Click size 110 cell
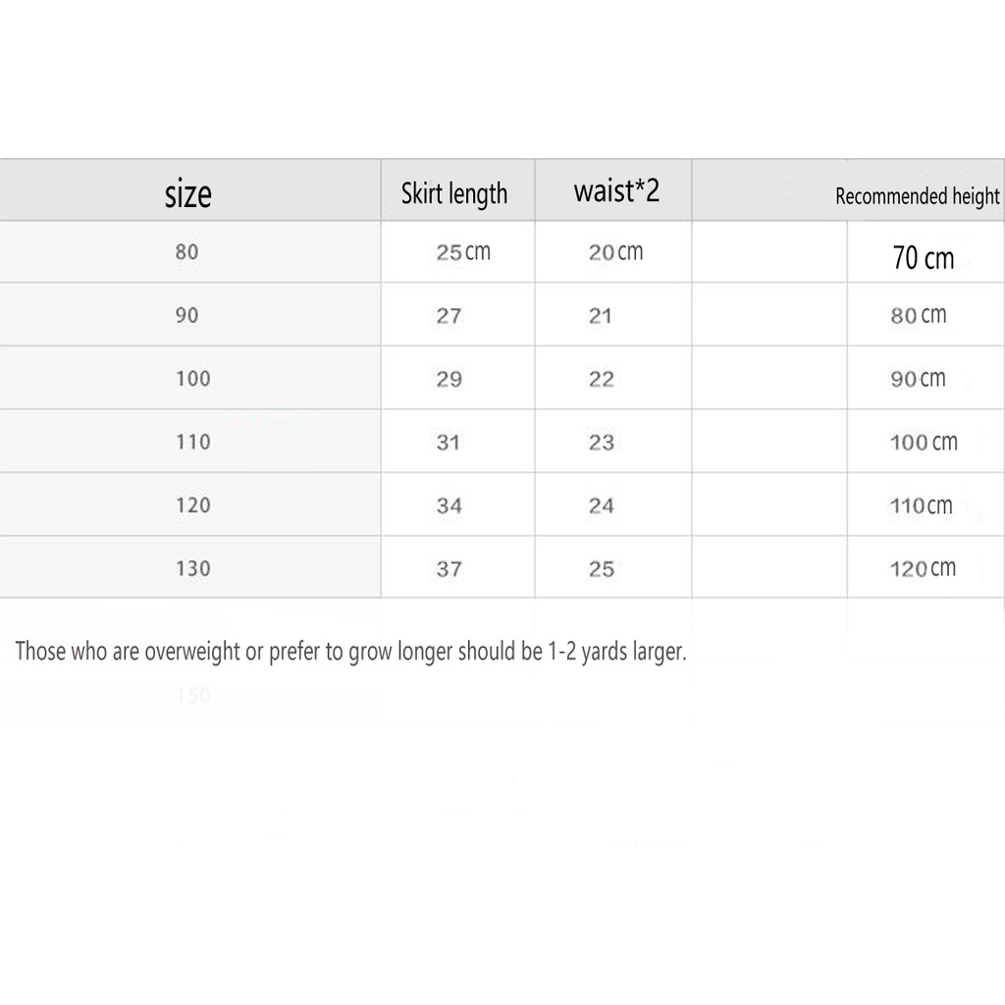 coord(193,442)
